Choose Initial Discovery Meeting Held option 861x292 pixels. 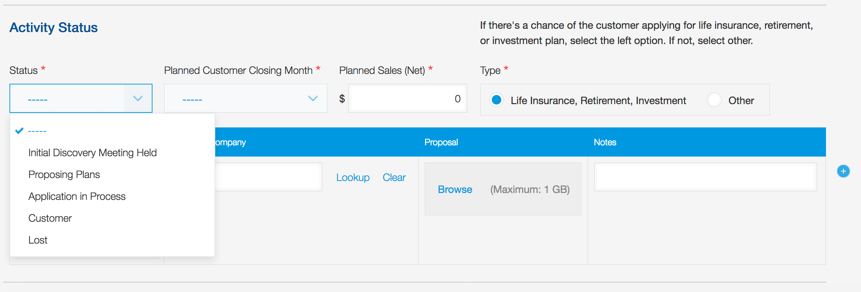coord(92,153)
